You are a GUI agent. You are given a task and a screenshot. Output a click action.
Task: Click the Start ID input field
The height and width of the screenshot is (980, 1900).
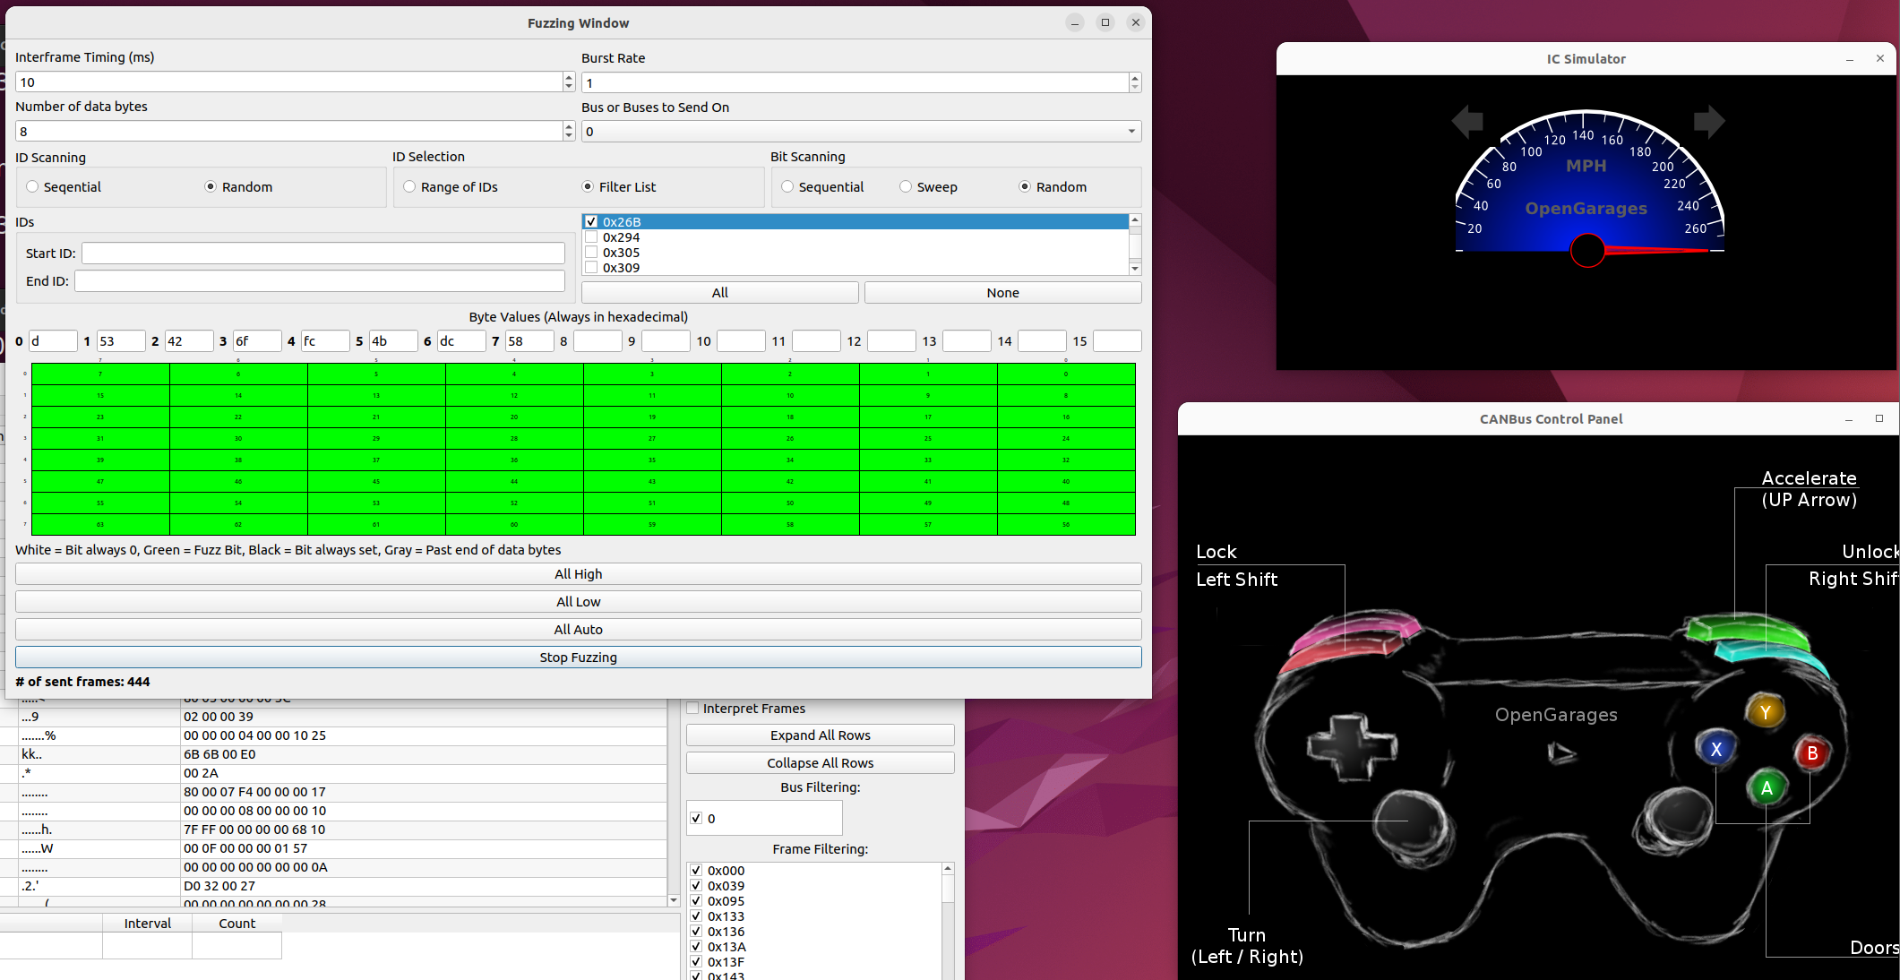(x=322, y=254)
